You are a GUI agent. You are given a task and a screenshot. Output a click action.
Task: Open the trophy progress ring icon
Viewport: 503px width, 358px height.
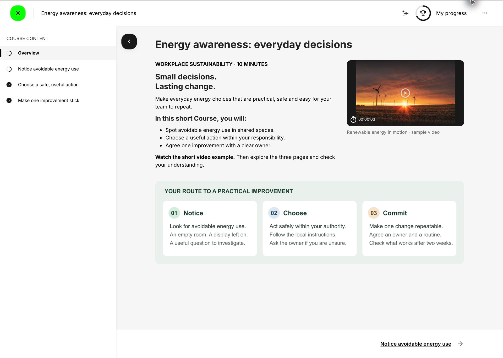[423, 13]
